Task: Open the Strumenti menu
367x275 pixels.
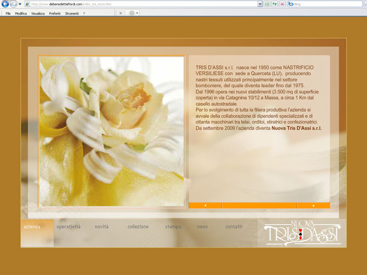Action: [72, 14]
